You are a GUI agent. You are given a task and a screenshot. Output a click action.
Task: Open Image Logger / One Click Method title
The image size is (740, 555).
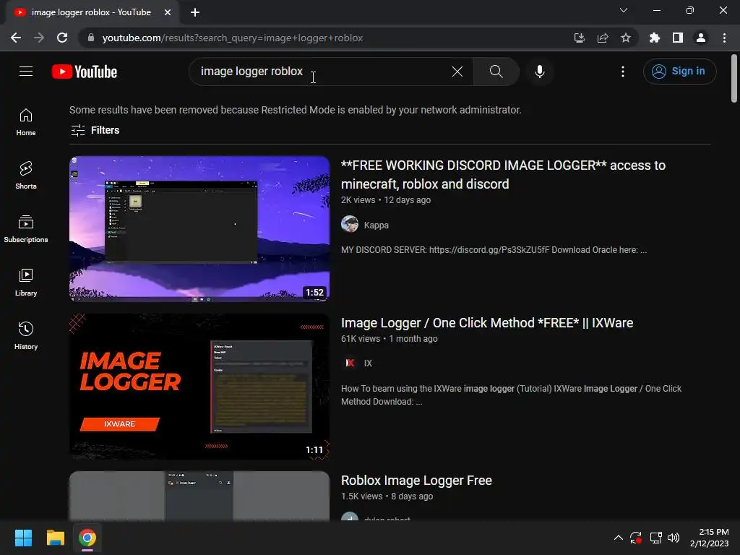click(487, 323)
